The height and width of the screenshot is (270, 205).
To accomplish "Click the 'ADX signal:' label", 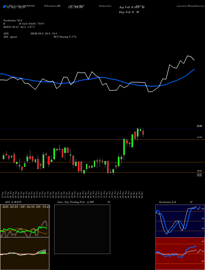I will point(10,37).
